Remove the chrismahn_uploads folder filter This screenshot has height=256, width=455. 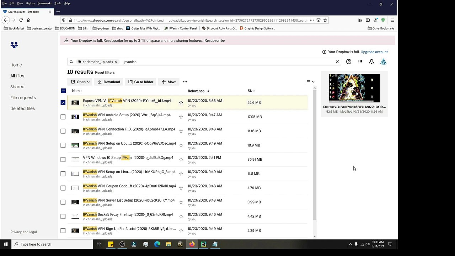point(116,62)
